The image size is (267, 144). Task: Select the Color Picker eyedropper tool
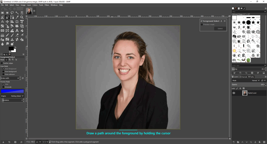(17, 17)
